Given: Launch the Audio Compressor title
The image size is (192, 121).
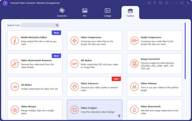Looking at the screenshot, I should (151, 37).
